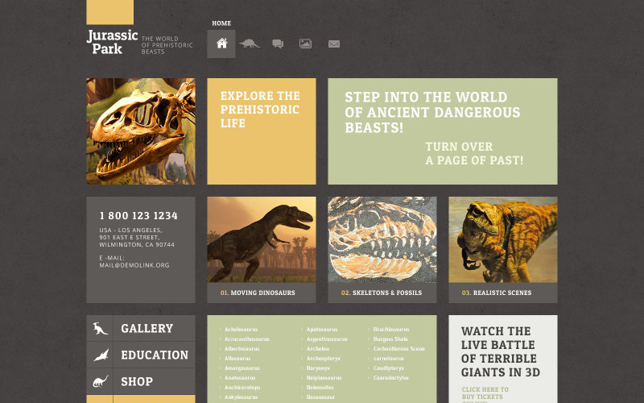
Task: Open Skeletons & Fossils thumbnail image
Action: [x=382, y=239]
